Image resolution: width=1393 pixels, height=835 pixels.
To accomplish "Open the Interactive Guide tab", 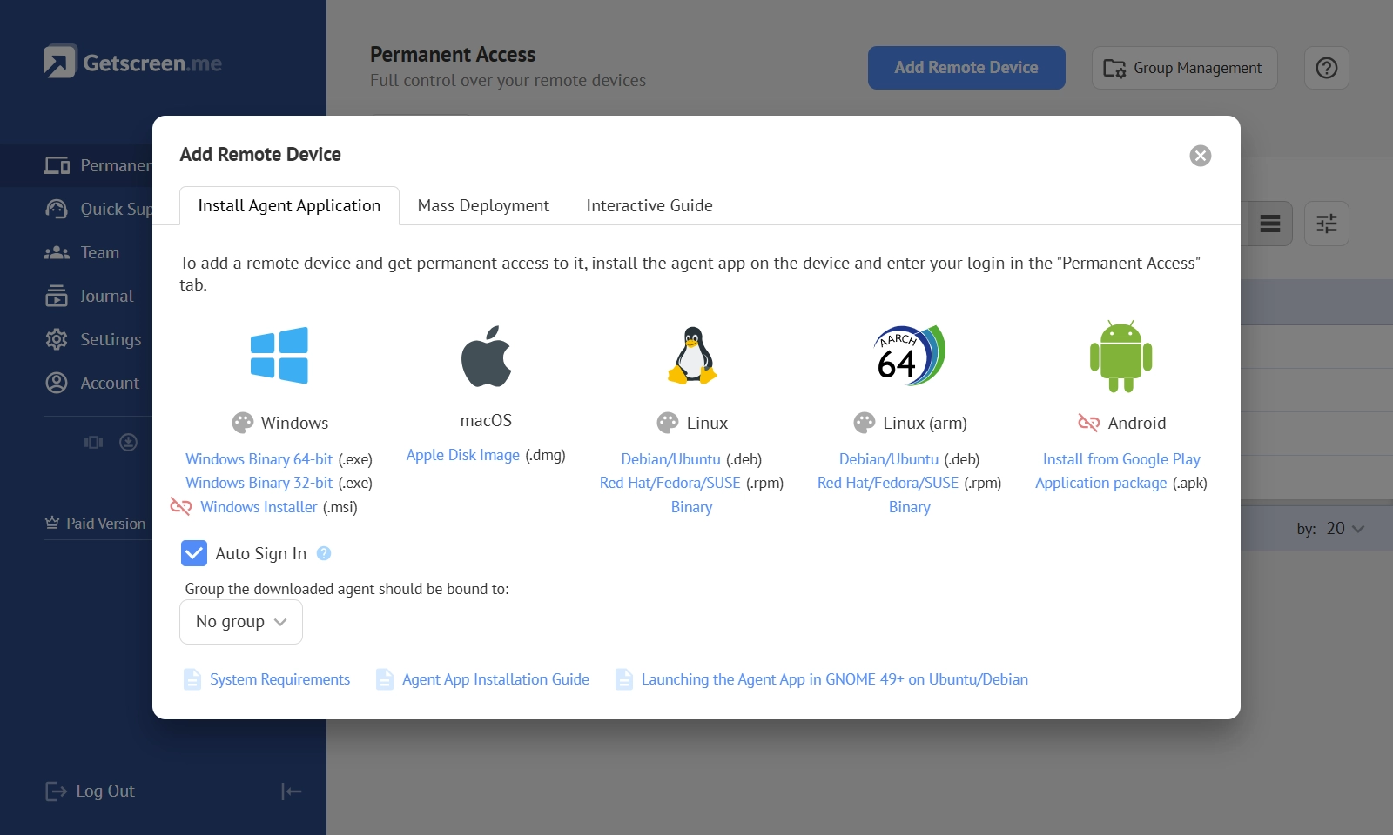I will 649,206.
